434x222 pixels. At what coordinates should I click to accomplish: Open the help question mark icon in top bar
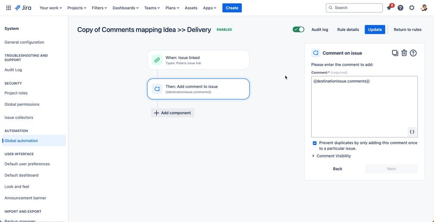400,8
